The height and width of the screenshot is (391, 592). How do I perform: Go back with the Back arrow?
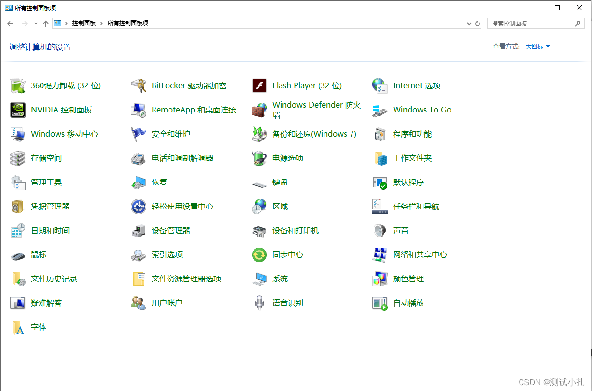point(10,23)
